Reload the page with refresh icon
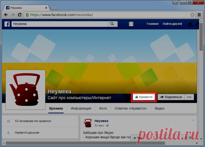This screenshot has width=205, height=147. [20, 15]
